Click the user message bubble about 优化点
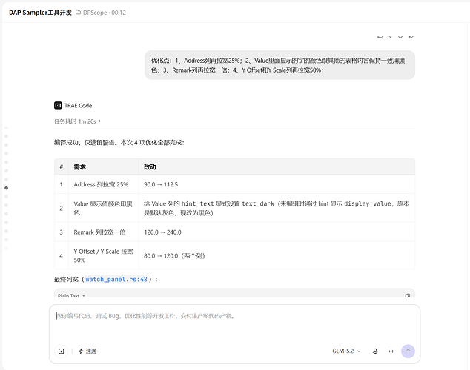470x370 pixels. coord(279,65)
